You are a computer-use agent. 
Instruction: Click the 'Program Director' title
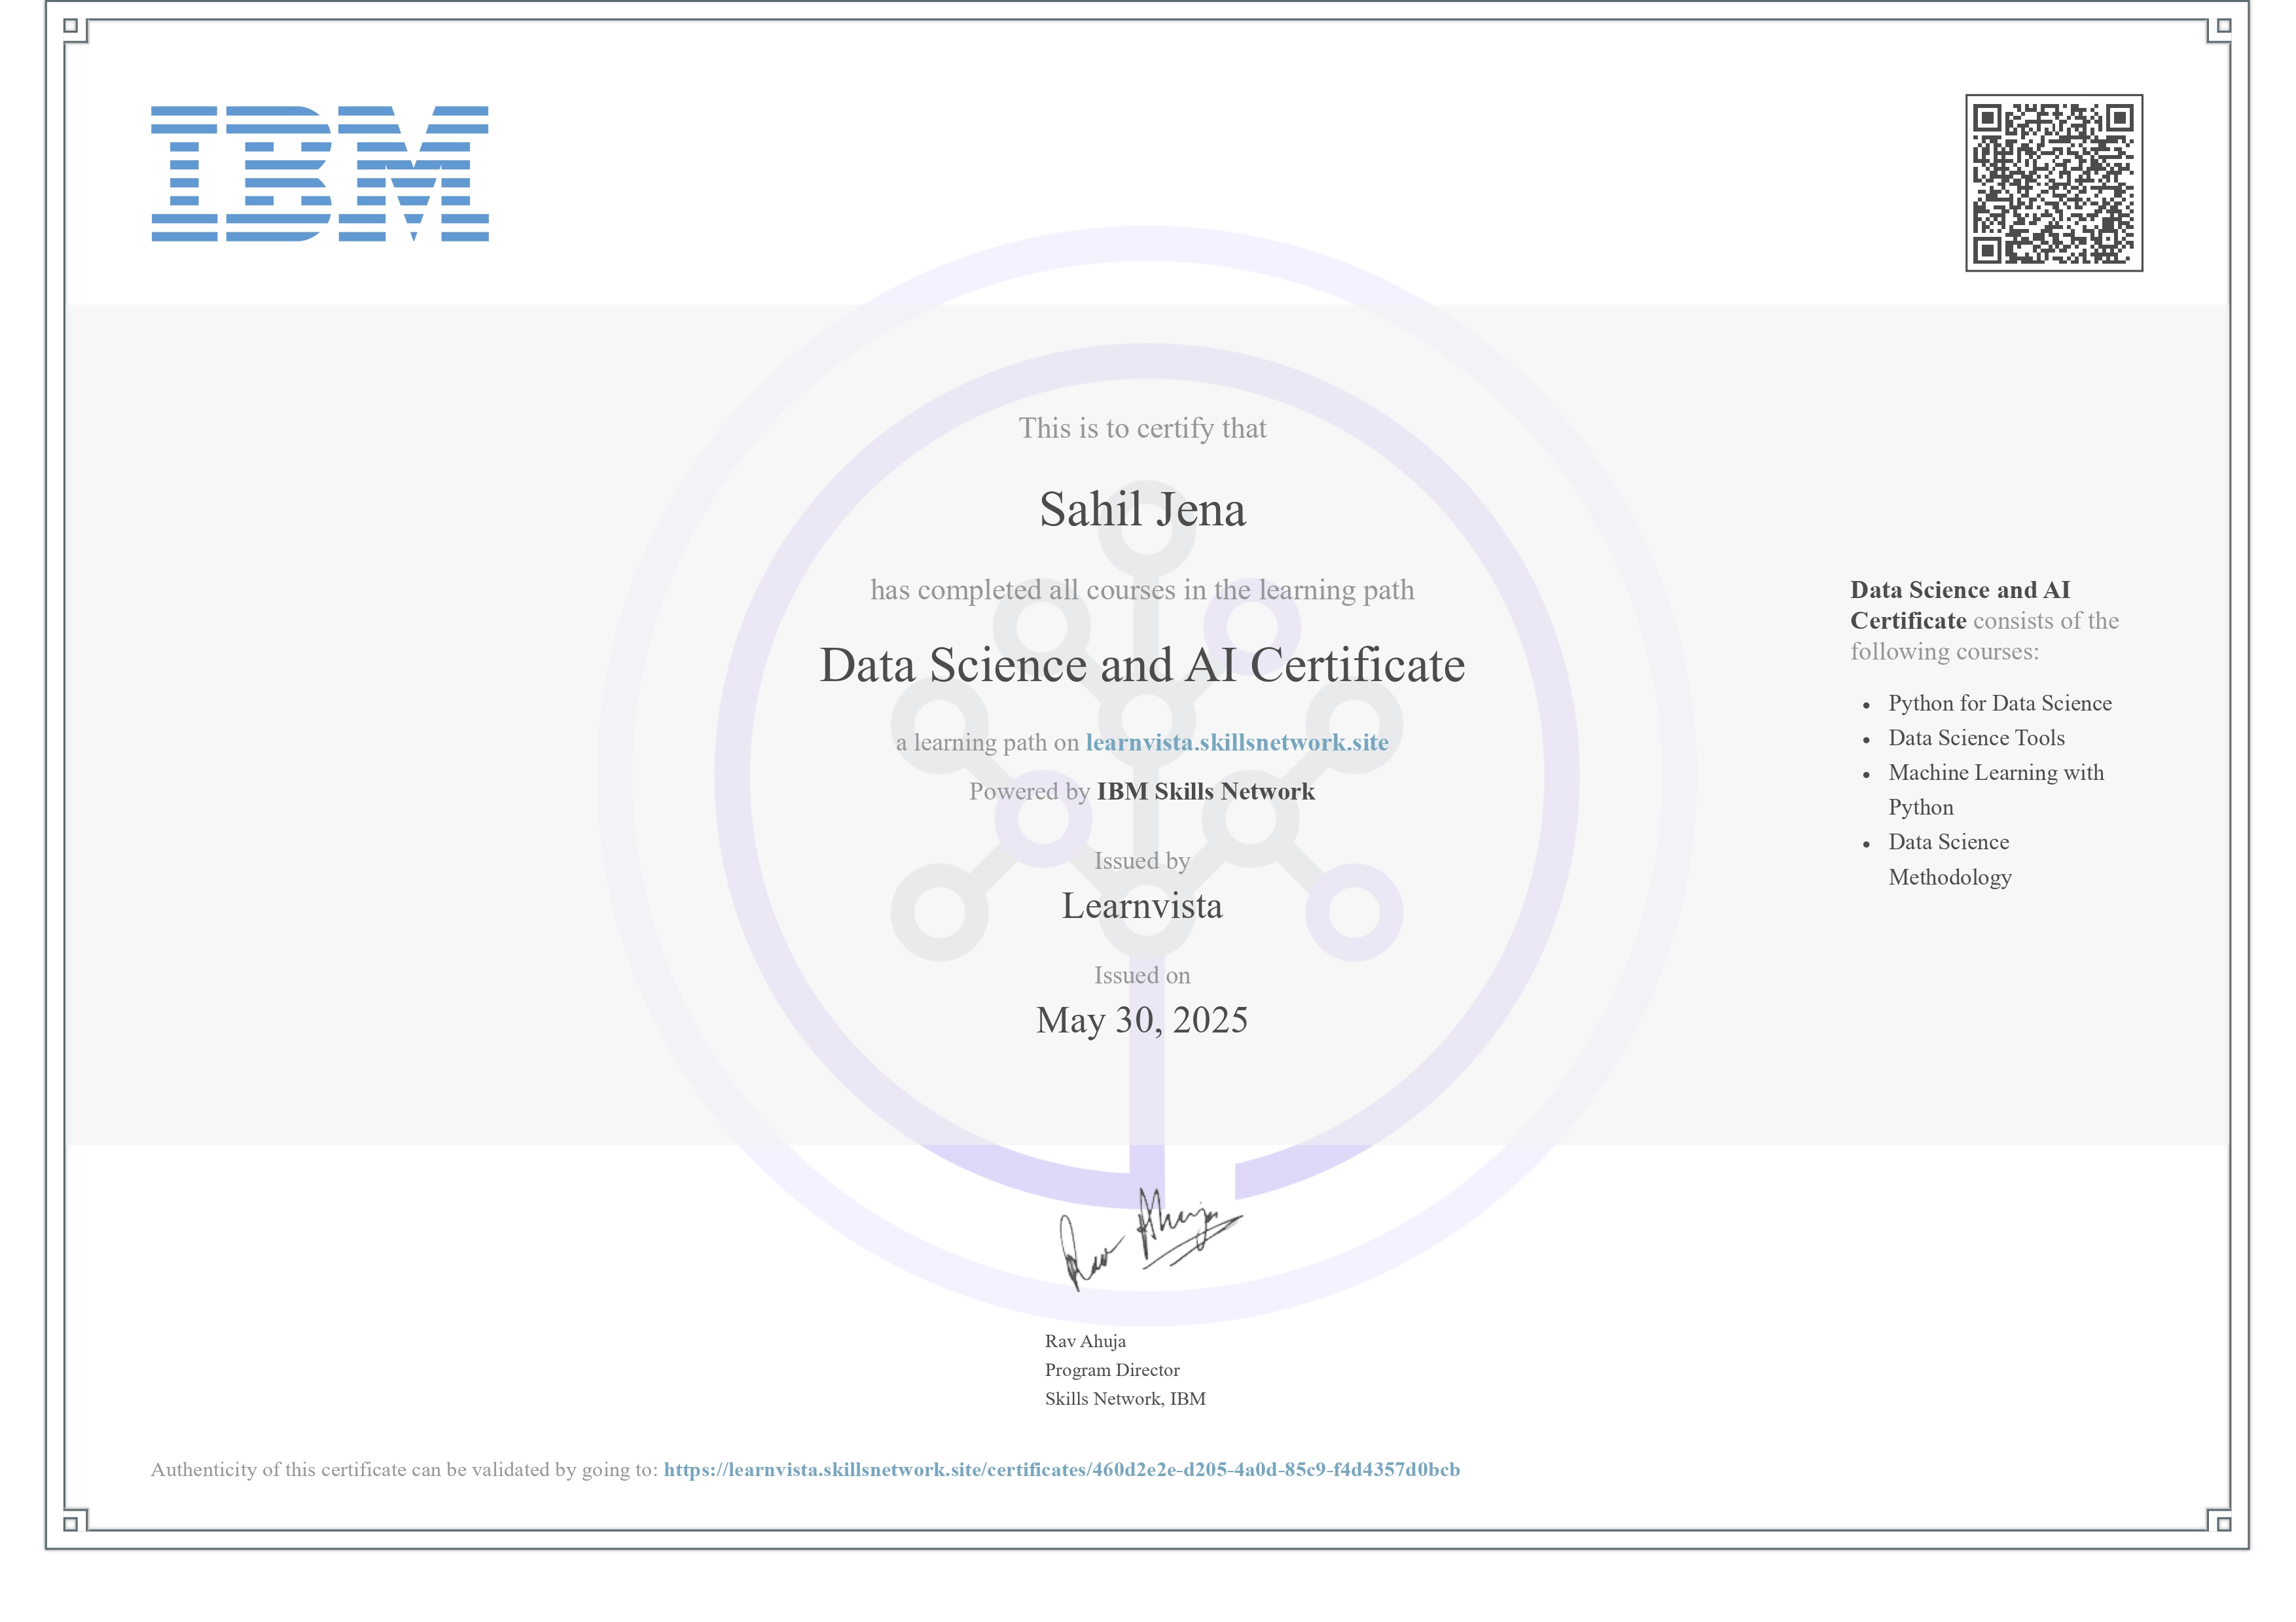pos(1112,1370)
